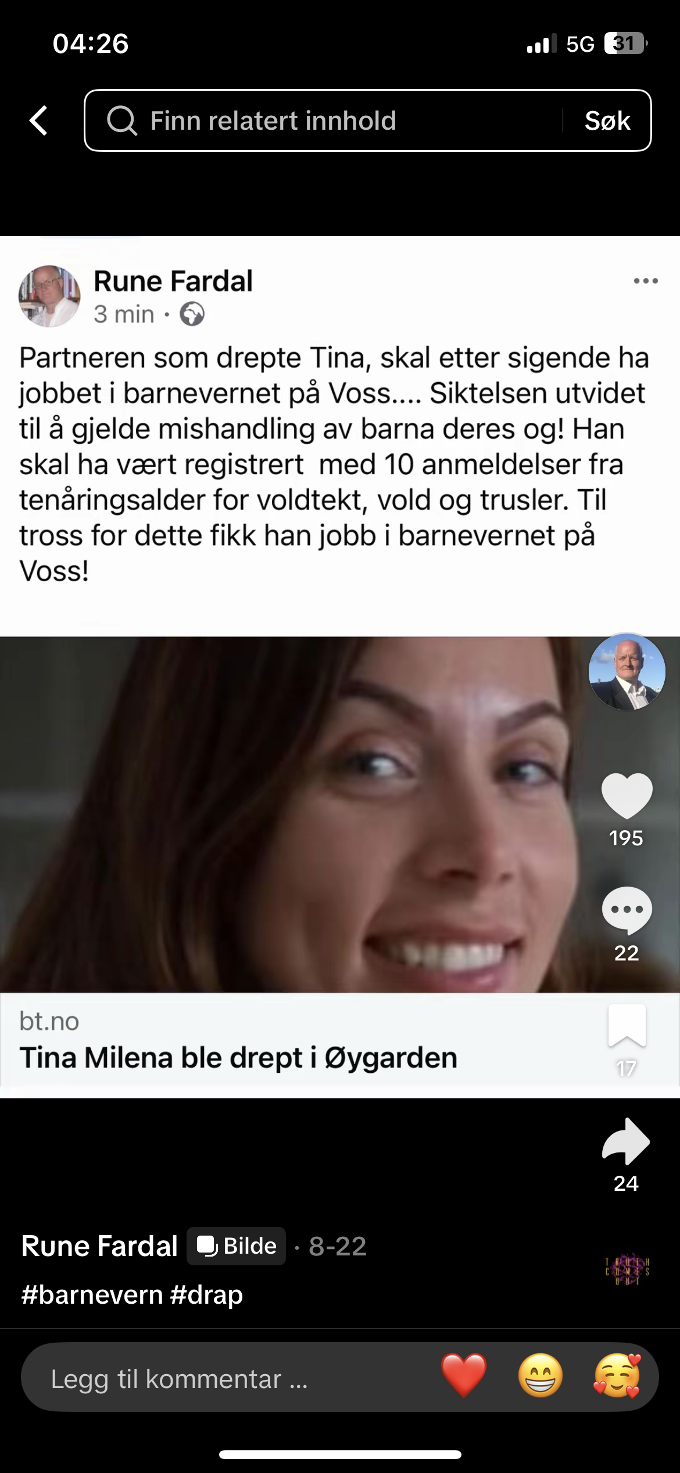Send smiling hearts emoji reaction
The image size is (680, 1473).
(x=617, y=1376)
